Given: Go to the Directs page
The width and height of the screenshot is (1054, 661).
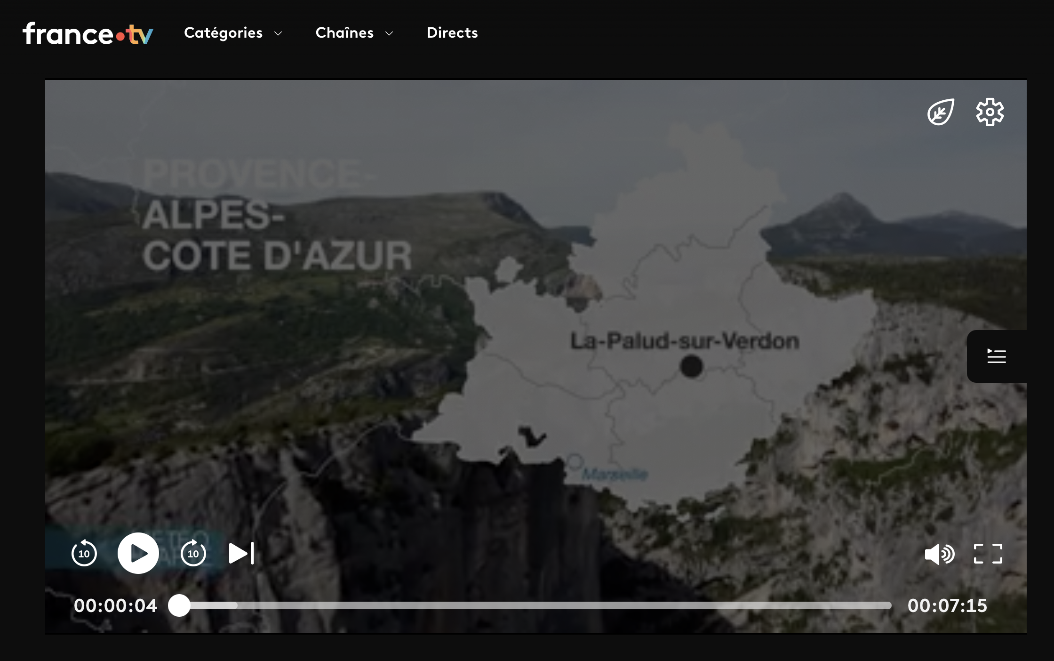Looking at the screenshot, I should (452, 33).
